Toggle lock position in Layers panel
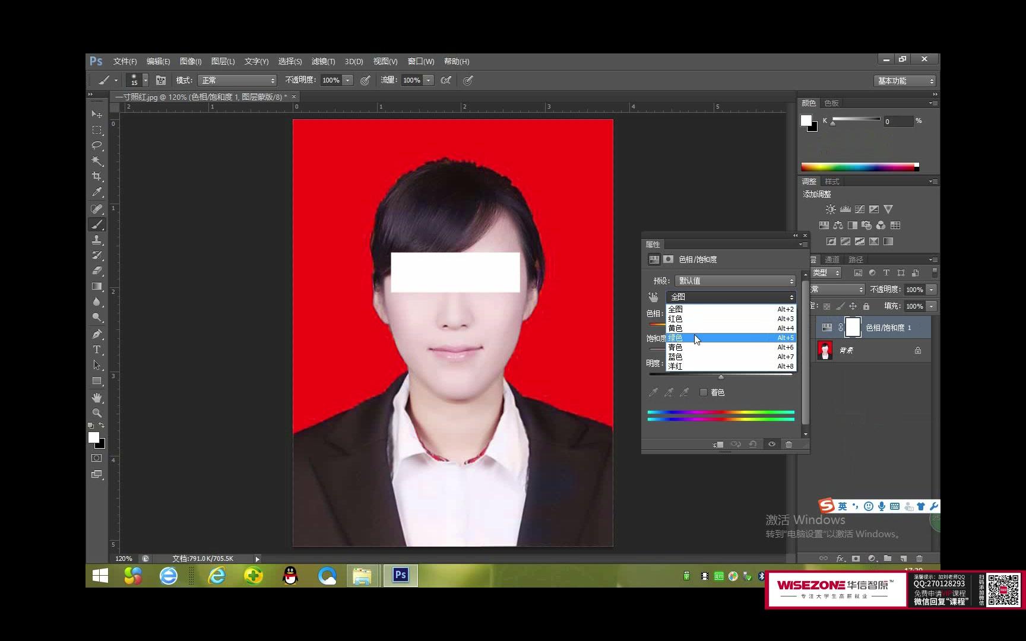 853,306
